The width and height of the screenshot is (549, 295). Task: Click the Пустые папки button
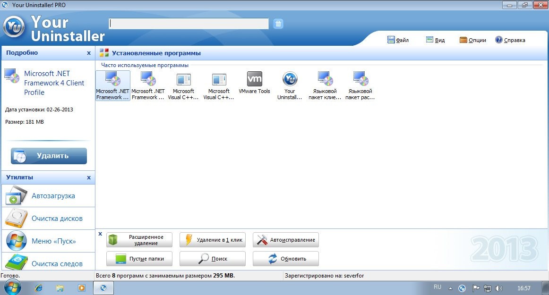pos(139,259)
